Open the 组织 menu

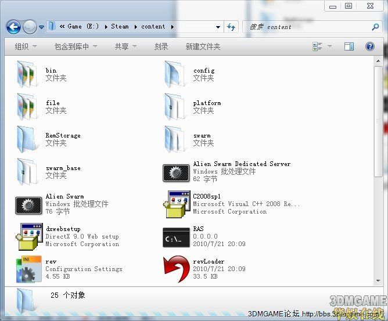tap(26, 46)
